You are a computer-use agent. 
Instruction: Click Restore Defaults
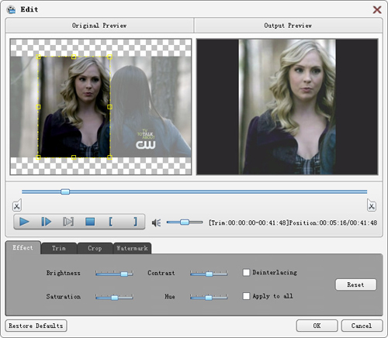pyautogui.click(x=36, y=326)
